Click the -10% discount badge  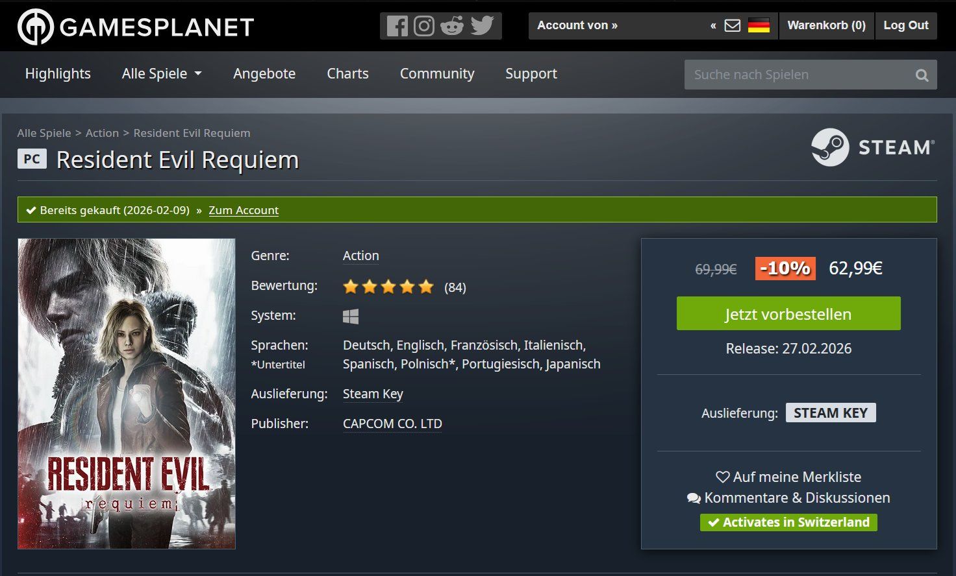[x=785, y=268]
